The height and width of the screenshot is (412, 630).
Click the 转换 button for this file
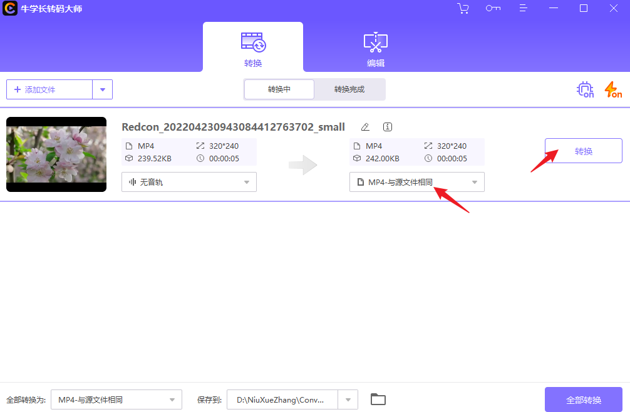coord(583,151)
